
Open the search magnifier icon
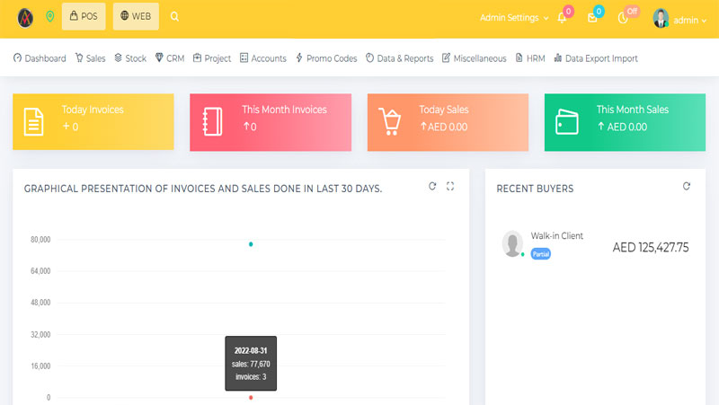click(174, 16)
